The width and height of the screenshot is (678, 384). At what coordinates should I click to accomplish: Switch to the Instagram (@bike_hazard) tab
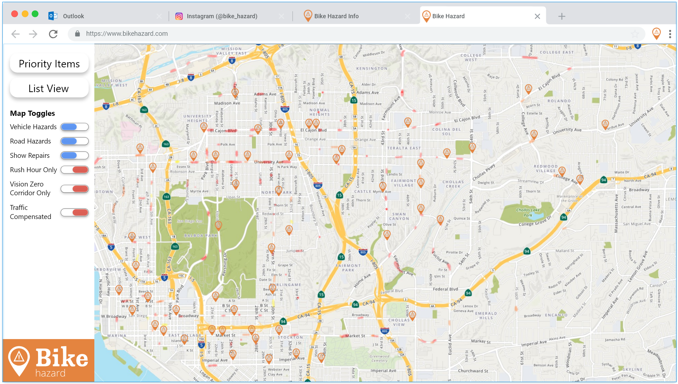tap(222, 16)
